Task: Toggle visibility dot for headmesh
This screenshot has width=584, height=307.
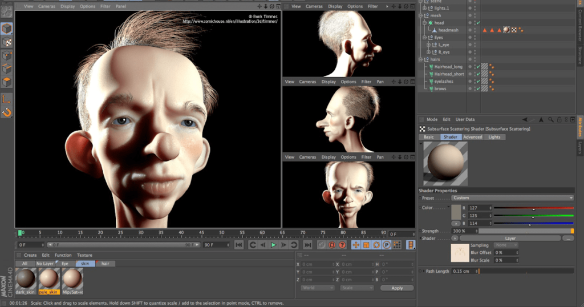Action: tap(470, 30)
